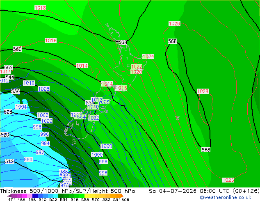Viewport: 260px width, 201px height.
Task: Click the 512 height contour label
Action: (9, 161)
